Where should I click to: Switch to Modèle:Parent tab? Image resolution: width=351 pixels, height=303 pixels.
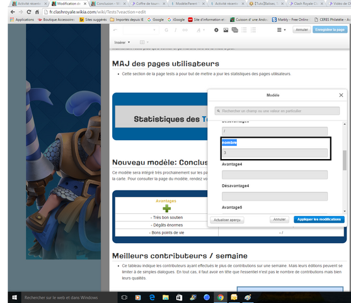coord(187,4)
